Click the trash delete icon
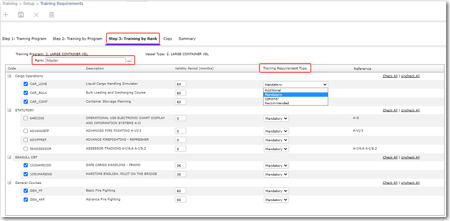This screenshot has width=450, height=221. click(51, 15)
